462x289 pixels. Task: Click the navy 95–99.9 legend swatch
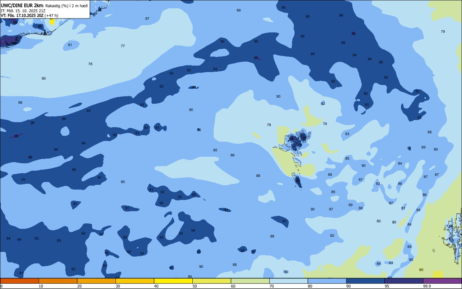(x=404, y=281)
